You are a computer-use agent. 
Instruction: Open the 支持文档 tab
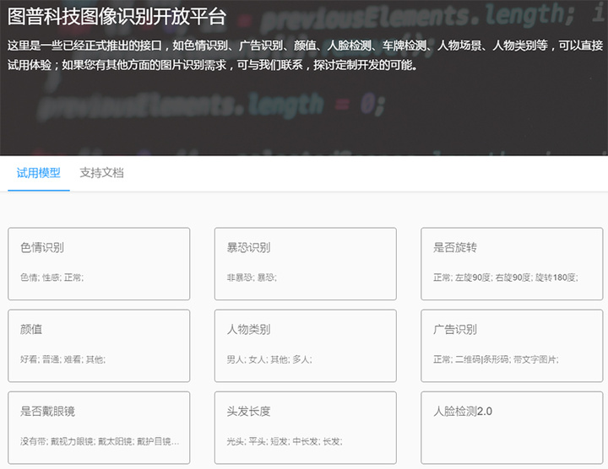point(101,173)
